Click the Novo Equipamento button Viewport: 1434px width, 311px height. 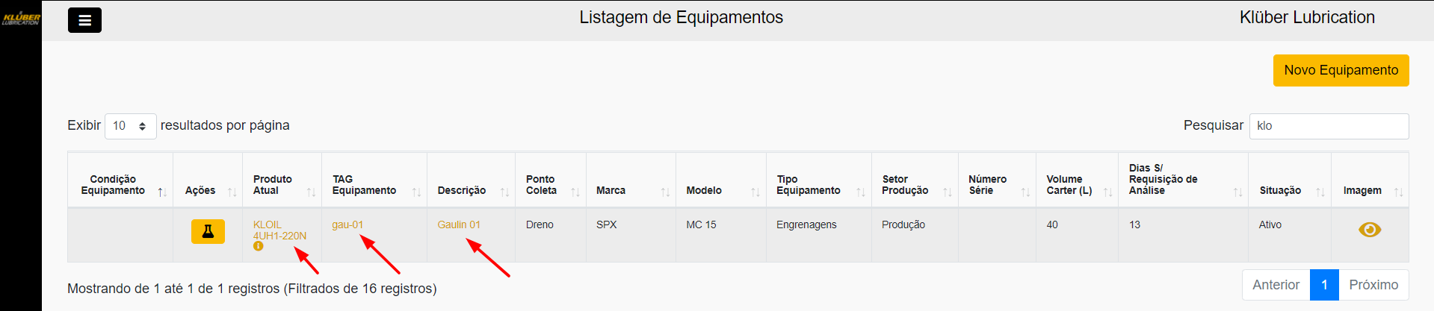coord(1341,70)
